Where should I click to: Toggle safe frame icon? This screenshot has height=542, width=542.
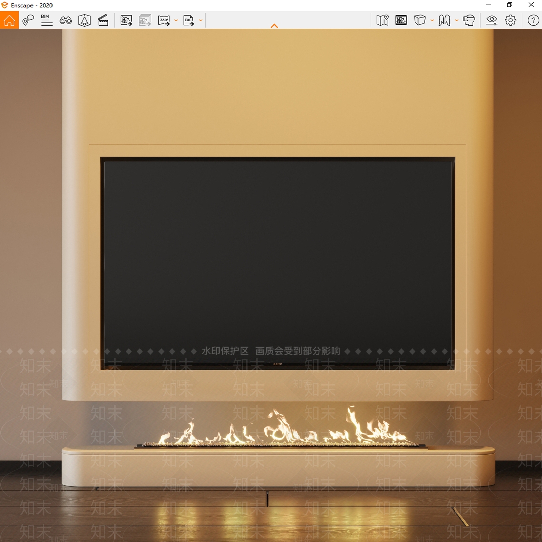coord(84,20)
